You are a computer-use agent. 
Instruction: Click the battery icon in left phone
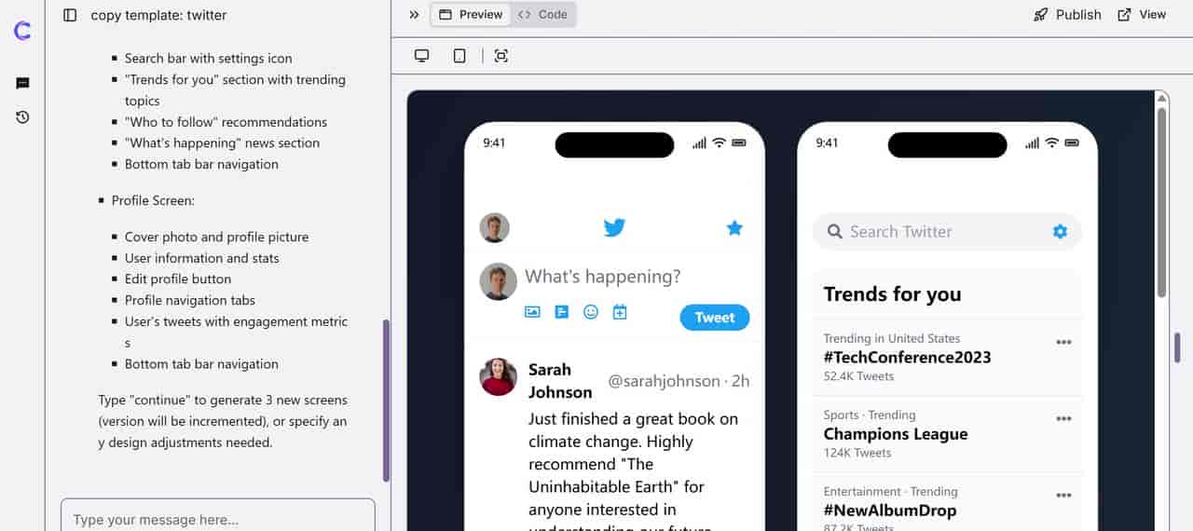[x=739, y=143]
